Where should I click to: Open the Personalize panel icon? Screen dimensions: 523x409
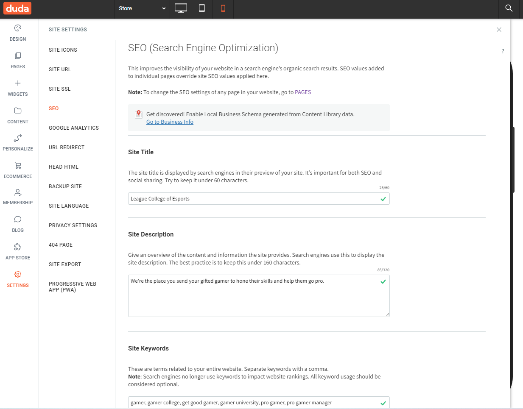[18, 138]
